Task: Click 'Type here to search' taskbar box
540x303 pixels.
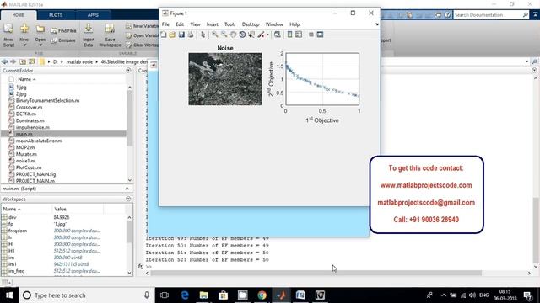Action: [x=86, y=295]
